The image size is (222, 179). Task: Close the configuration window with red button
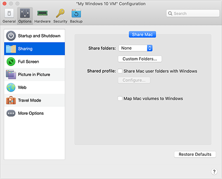5,3
